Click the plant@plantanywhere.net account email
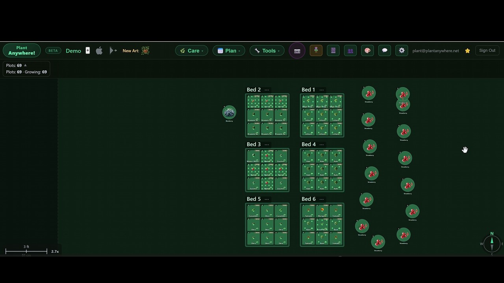The image size is (504, 283). pos(435,51)
